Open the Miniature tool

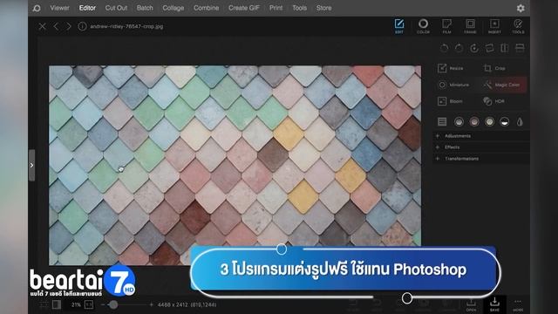point(453,85)
